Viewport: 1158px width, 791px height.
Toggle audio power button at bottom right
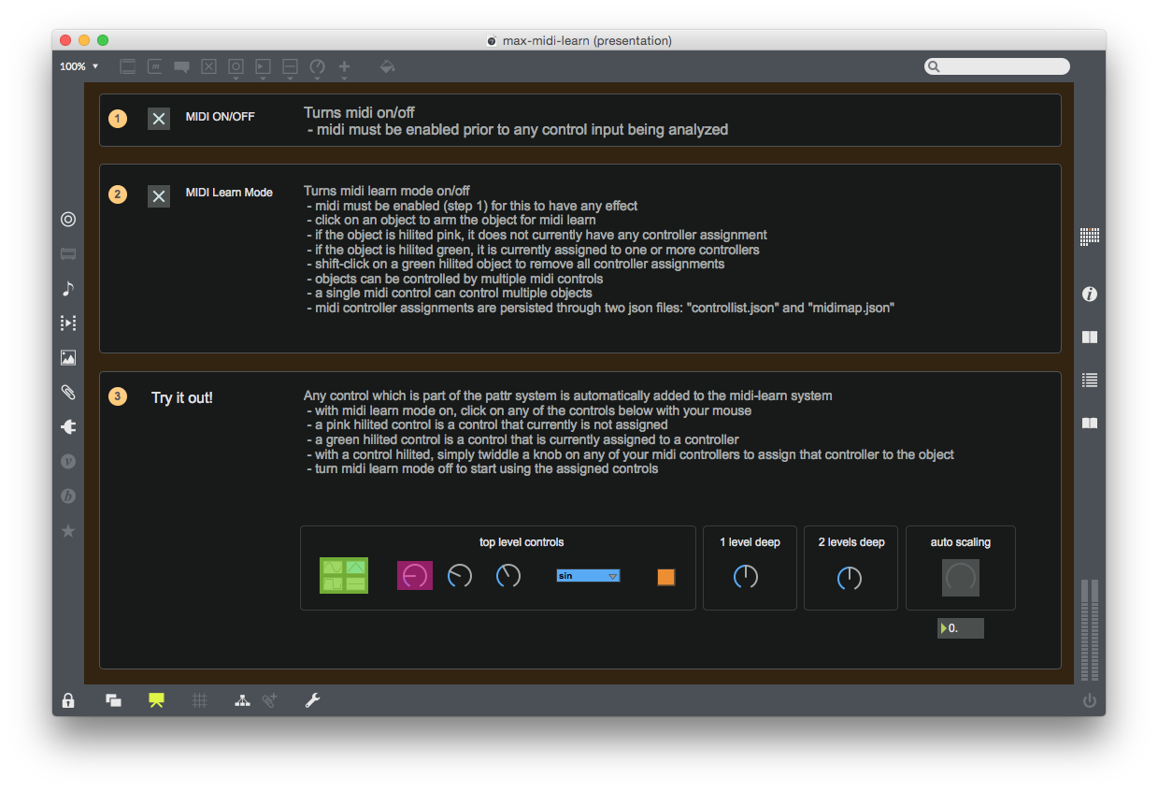(x=1089, y=700)
